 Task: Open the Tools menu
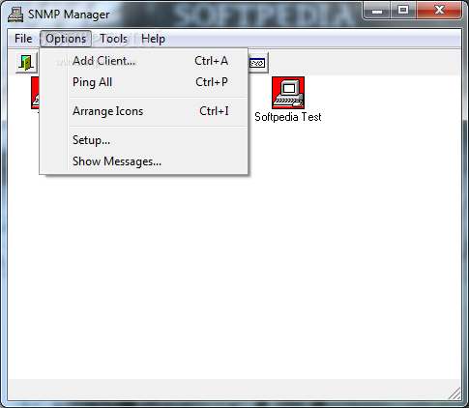pos(113,39)
